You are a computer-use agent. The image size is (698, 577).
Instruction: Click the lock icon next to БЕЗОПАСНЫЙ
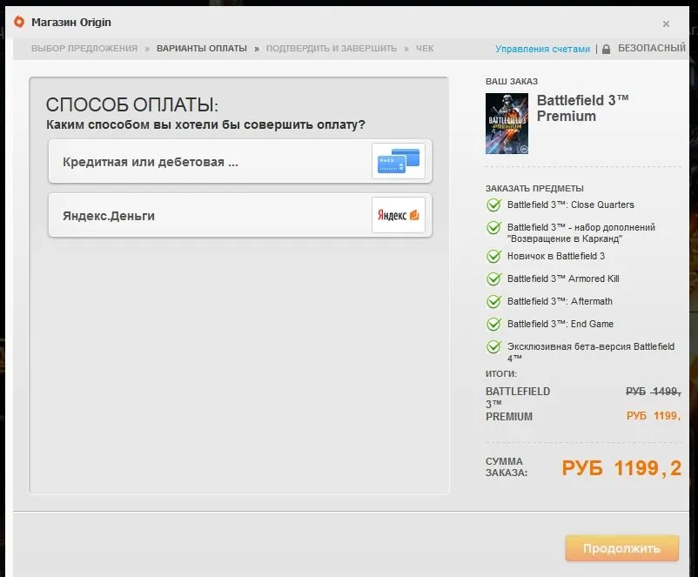tap(606, 49)
